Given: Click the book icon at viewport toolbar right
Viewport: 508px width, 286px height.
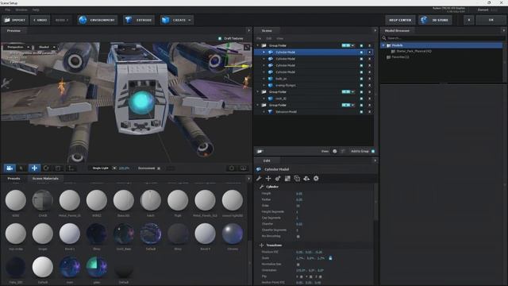Looking at the screenshot, I should (244, 168).
